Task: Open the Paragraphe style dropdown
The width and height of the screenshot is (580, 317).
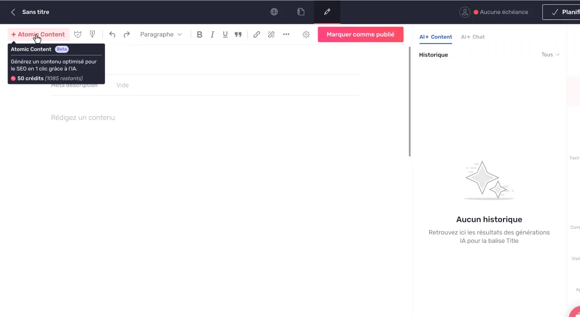Action: [x=161, y=34]
